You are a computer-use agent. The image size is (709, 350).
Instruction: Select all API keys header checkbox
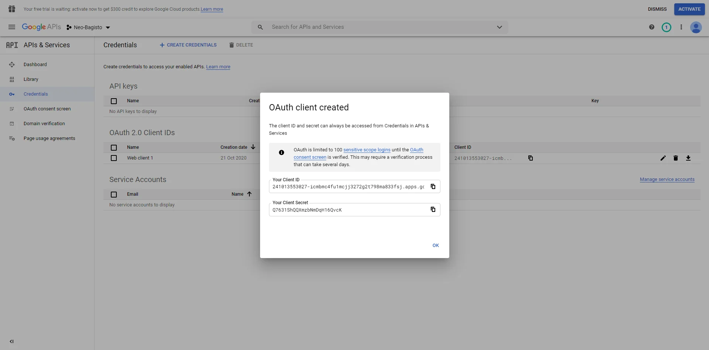coord(114,101)
